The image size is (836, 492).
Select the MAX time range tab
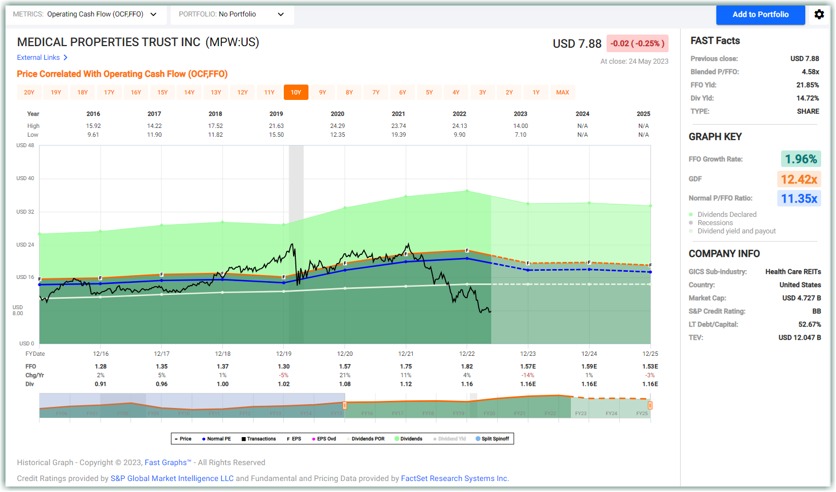tap(563, 92)
